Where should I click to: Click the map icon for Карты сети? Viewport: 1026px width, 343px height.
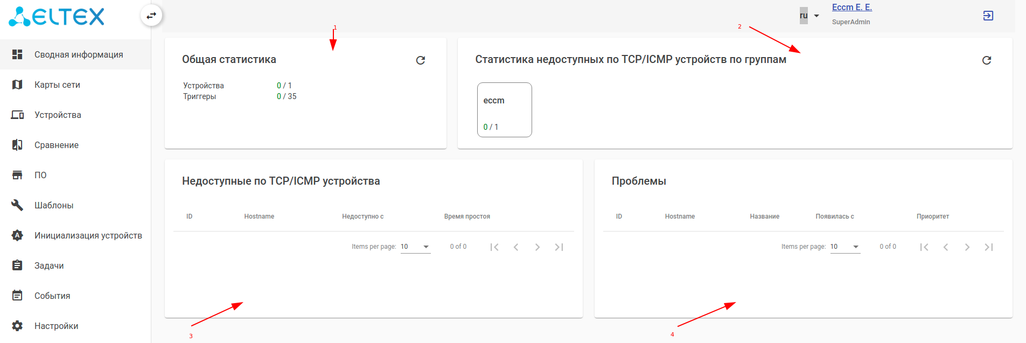17,85
